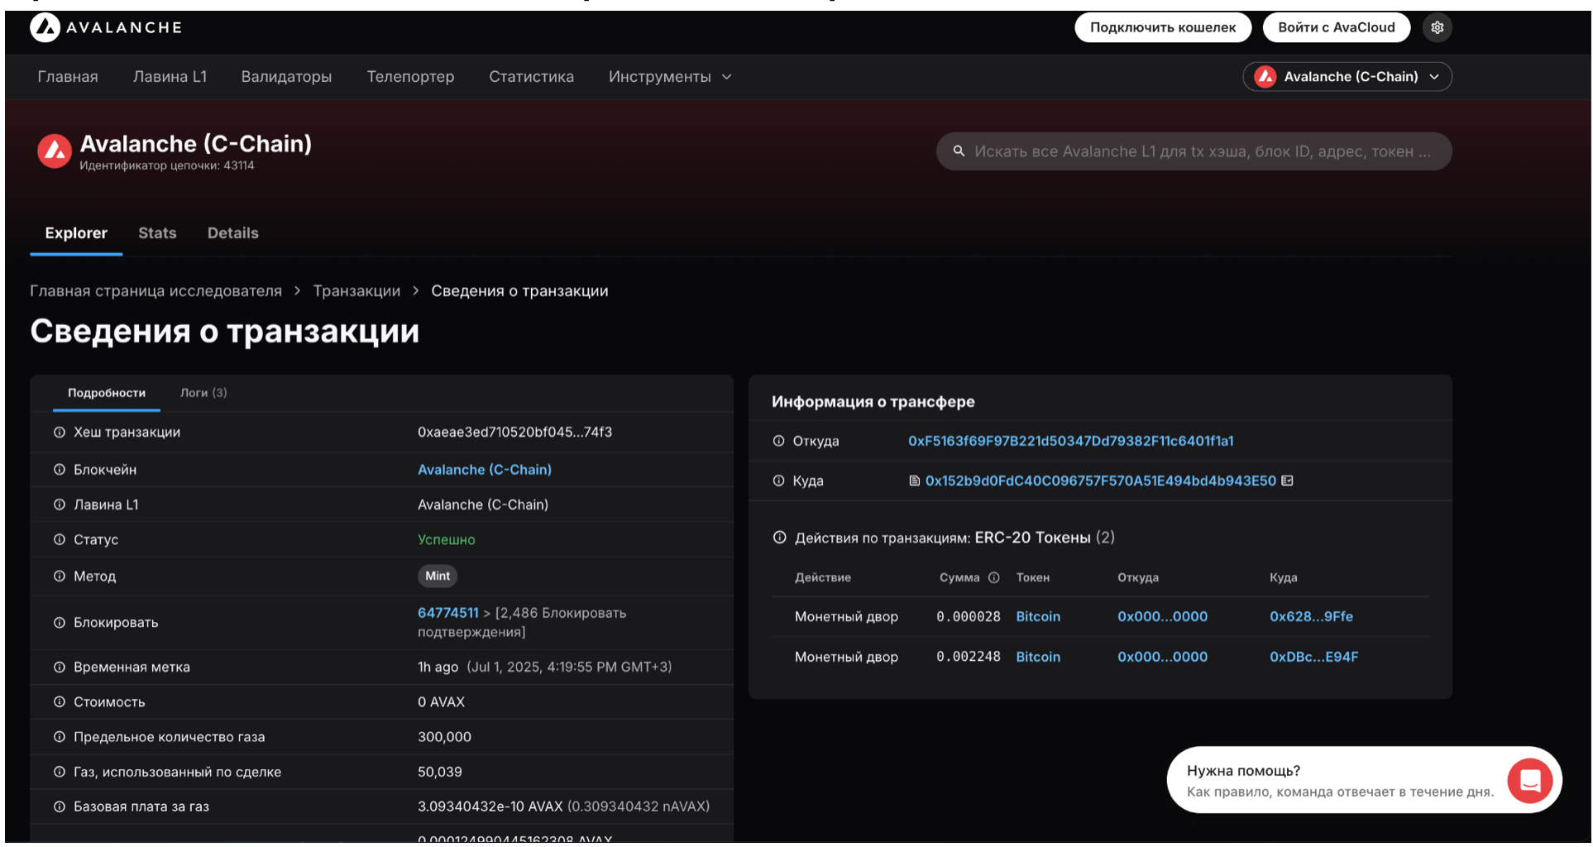Image resolution: width=1593 pixels, height=847 pixels.
Task: Switch to the Логи (3) tab
Action: coord(203,393)
